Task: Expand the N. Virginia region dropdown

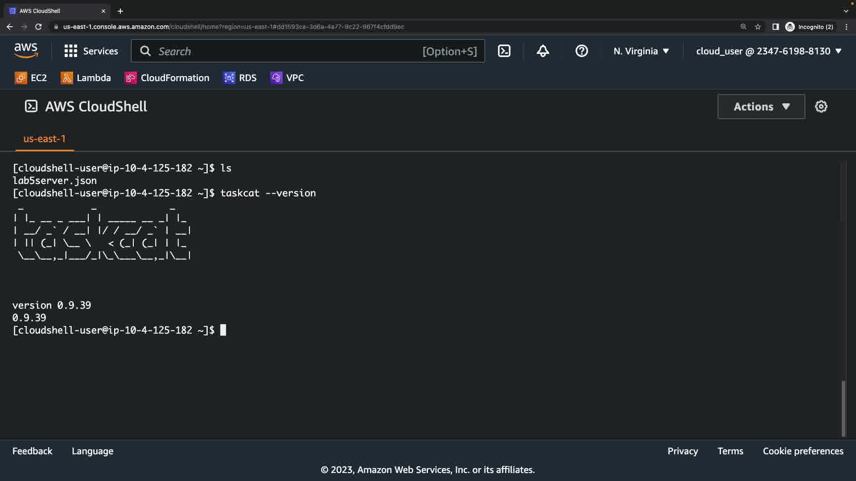Action: click(x=641, y=51)
